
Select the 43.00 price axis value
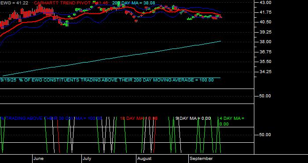pyautogui.click(x=265, y=2)
